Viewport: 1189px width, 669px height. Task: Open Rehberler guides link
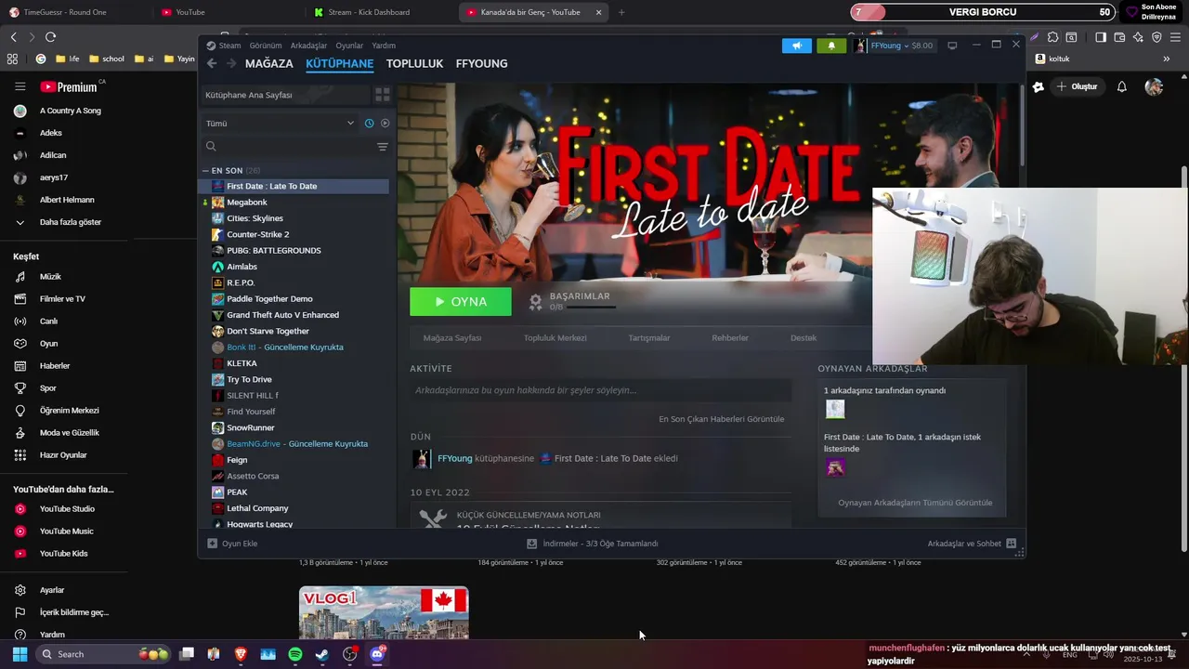[x=730, y=338]
